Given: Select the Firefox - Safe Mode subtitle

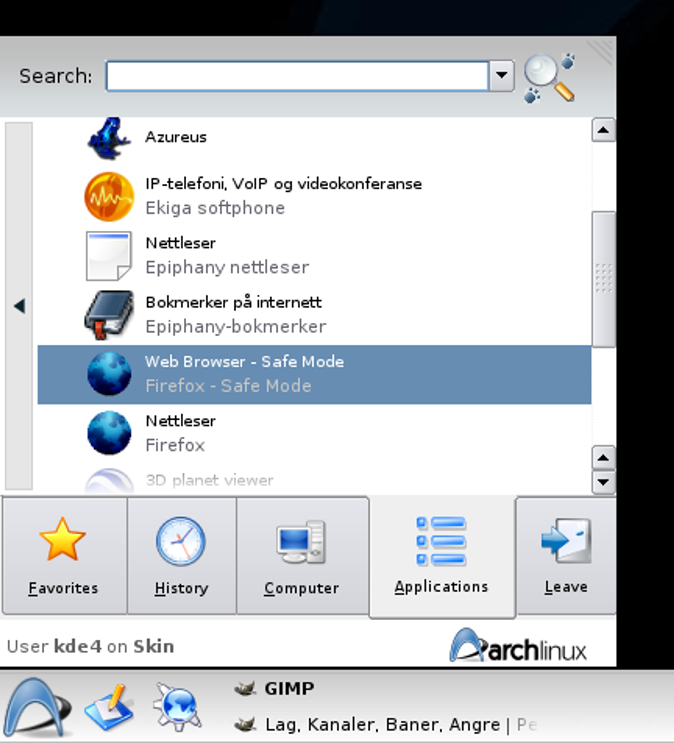Looking at the screenshot, I should (228, 386).
